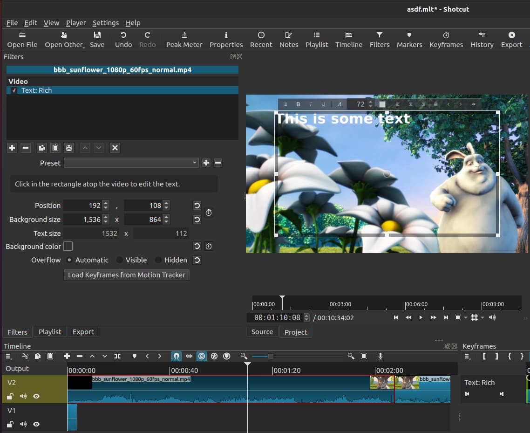The image size is (530, 433).
Task: Open the Markers panel from the toolbar
Action: click(409, 40)
